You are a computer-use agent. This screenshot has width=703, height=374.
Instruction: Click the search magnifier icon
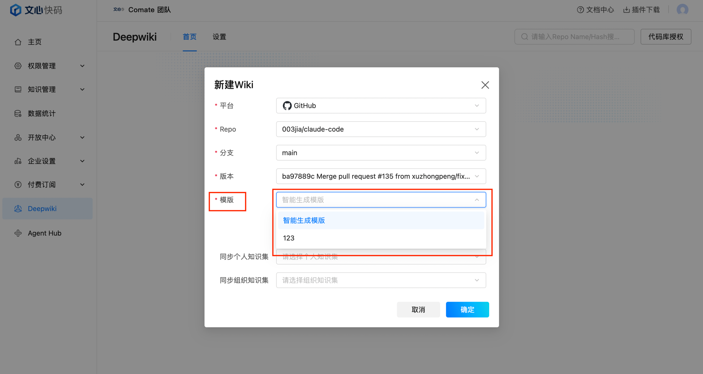524,37
